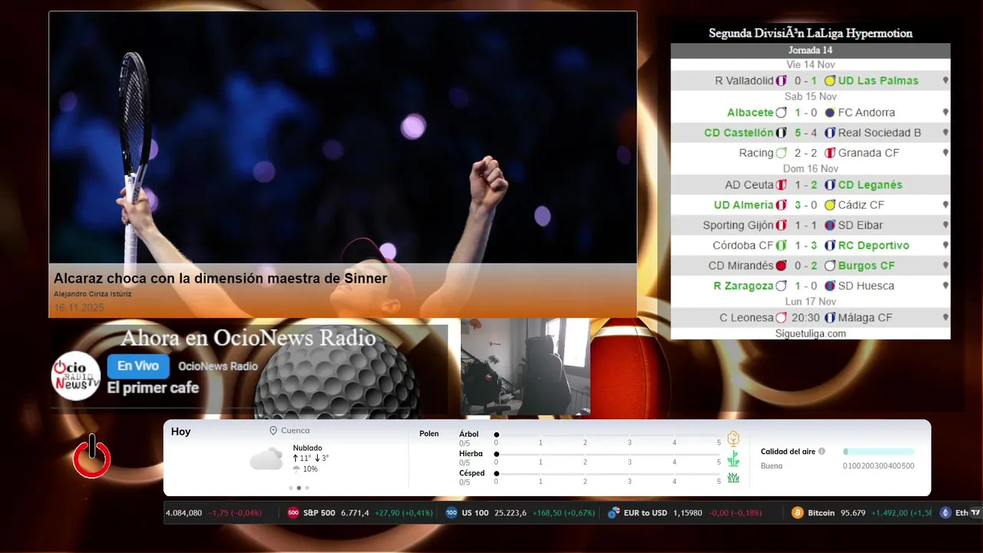Viewport: 983px width, 553px height.
Task: Open venue marker for Racing match
Action: tap(945, 153)
